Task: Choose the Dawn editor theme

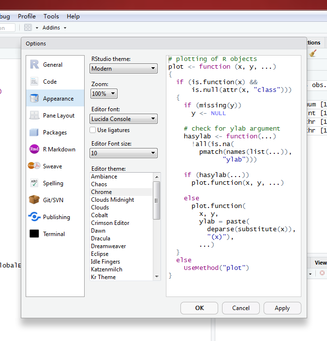Action: point(121,231)
